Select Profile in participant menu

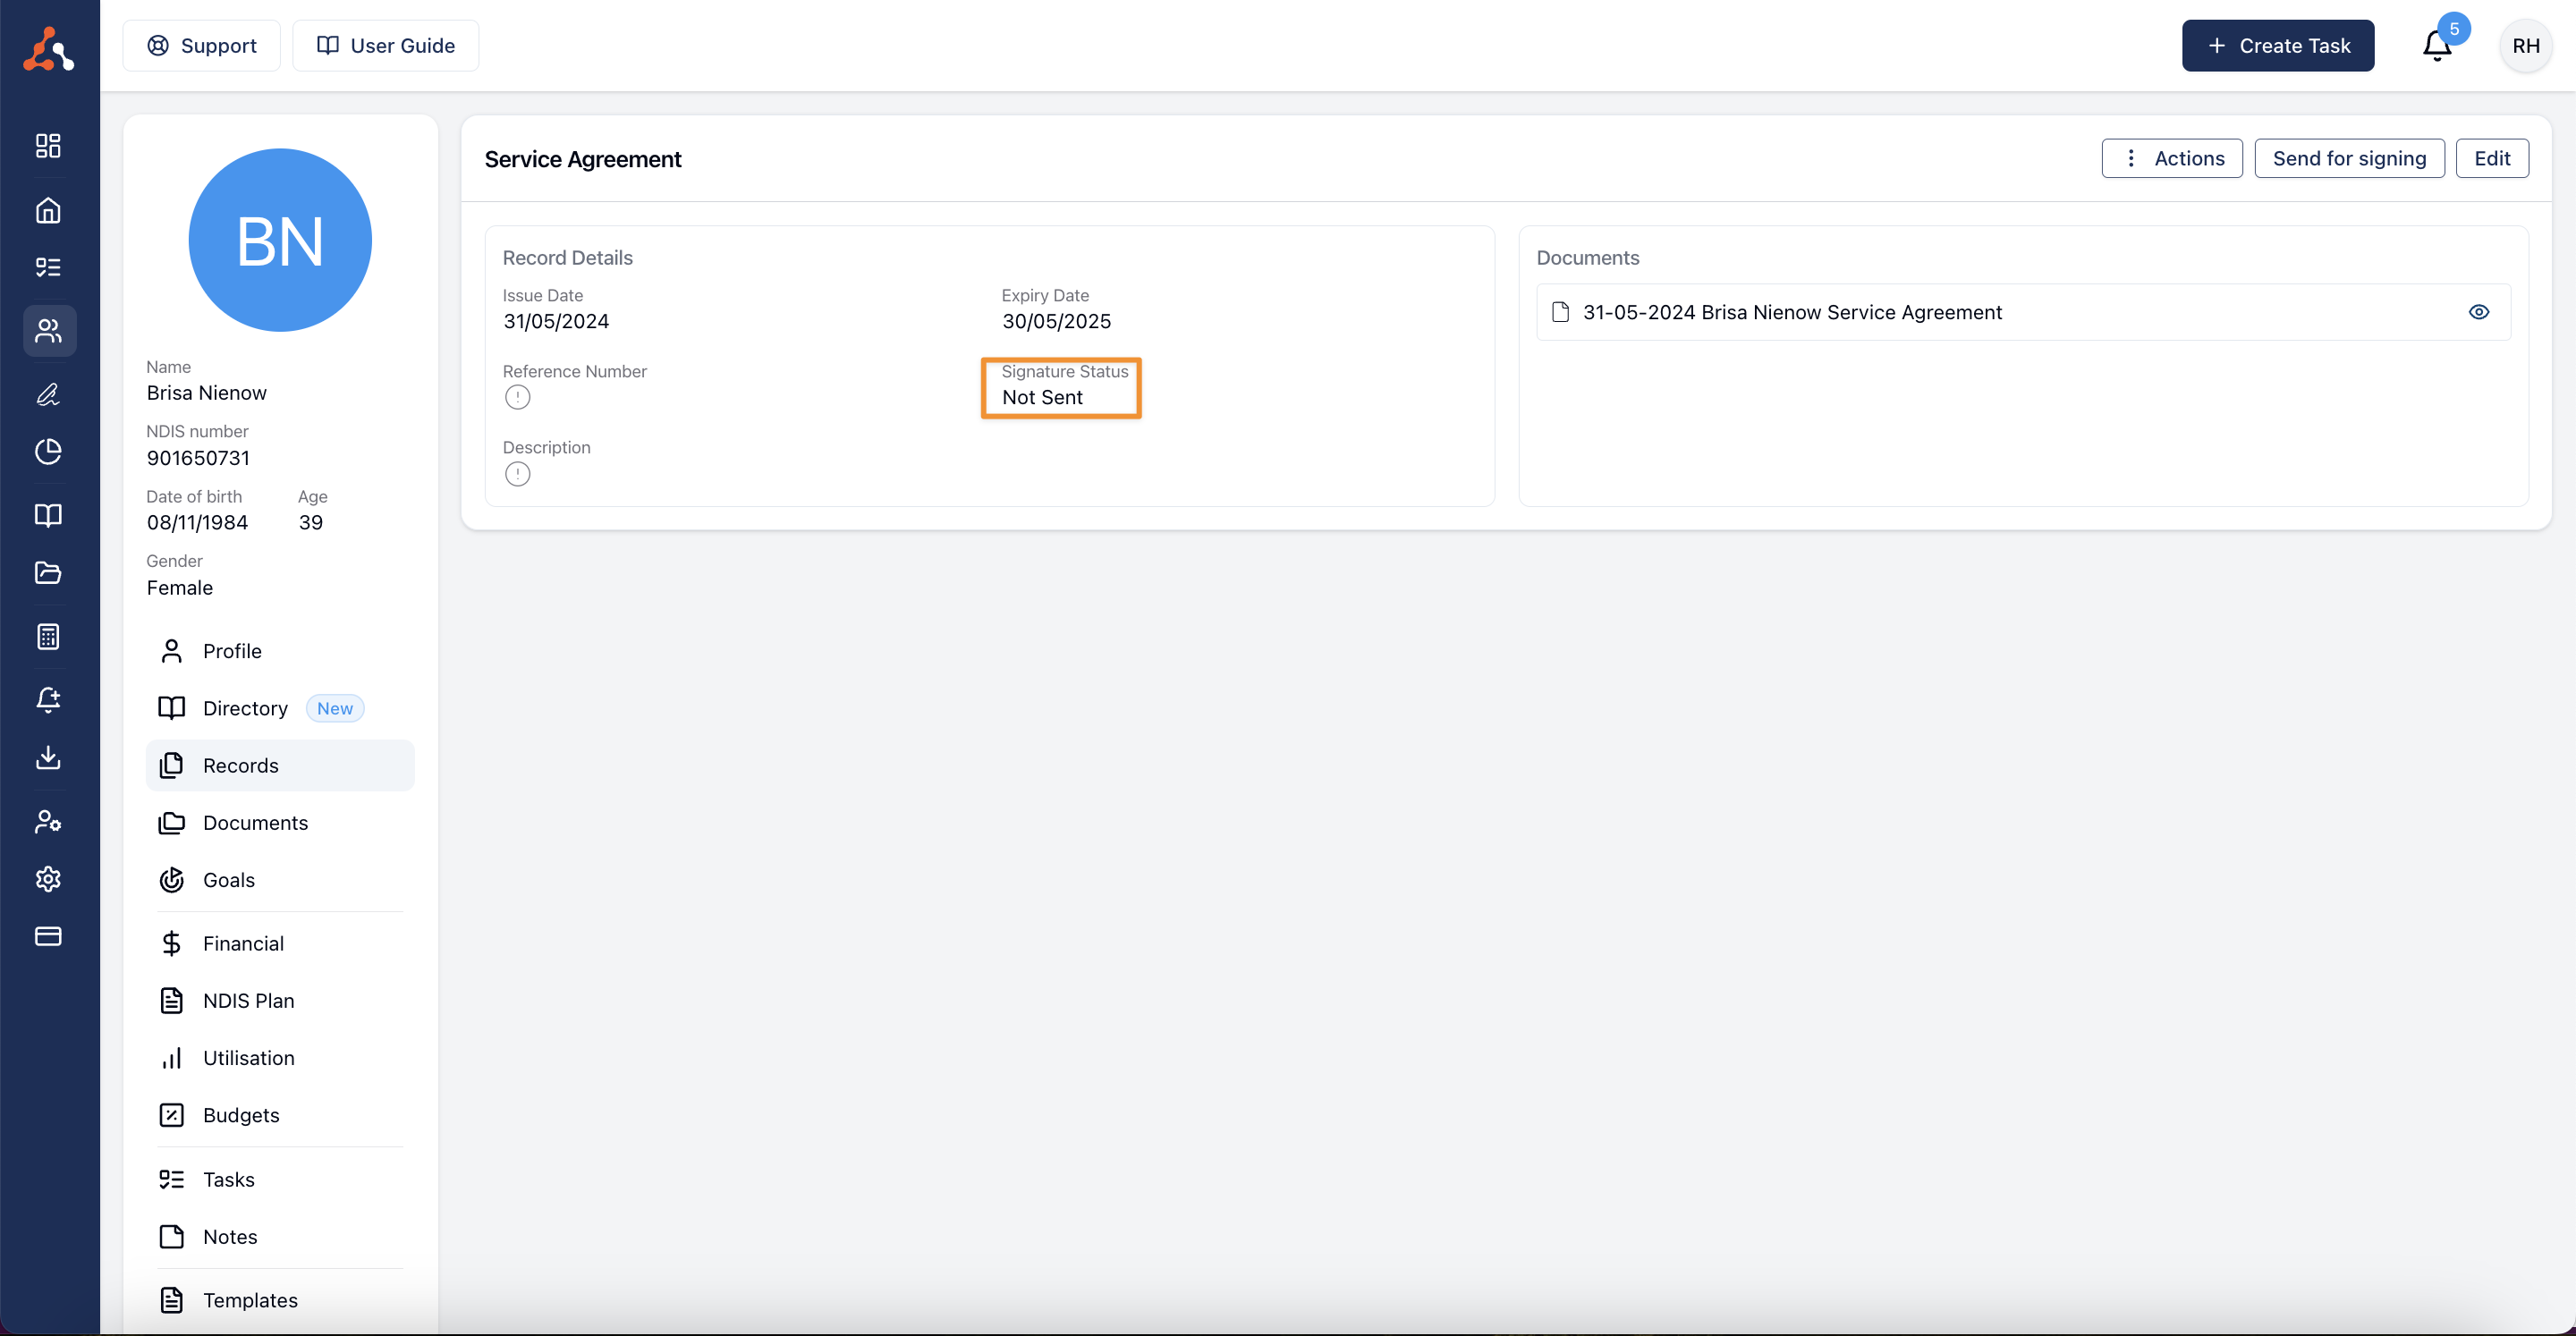(x=280, y=651)
